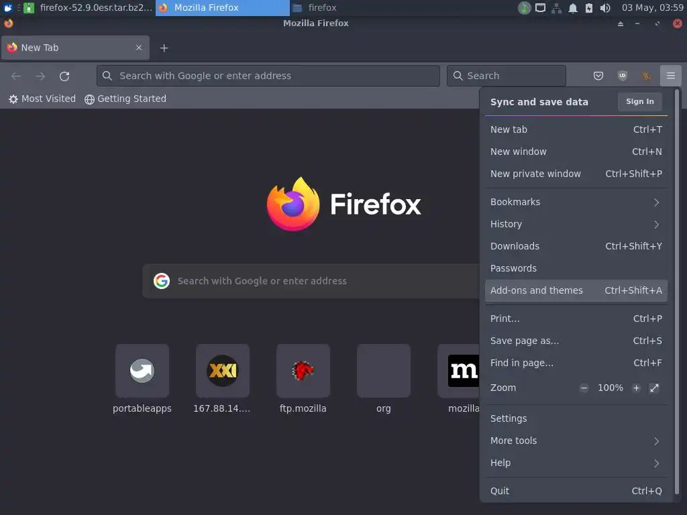Expand the More tools submenu

(x=576, y=441)
